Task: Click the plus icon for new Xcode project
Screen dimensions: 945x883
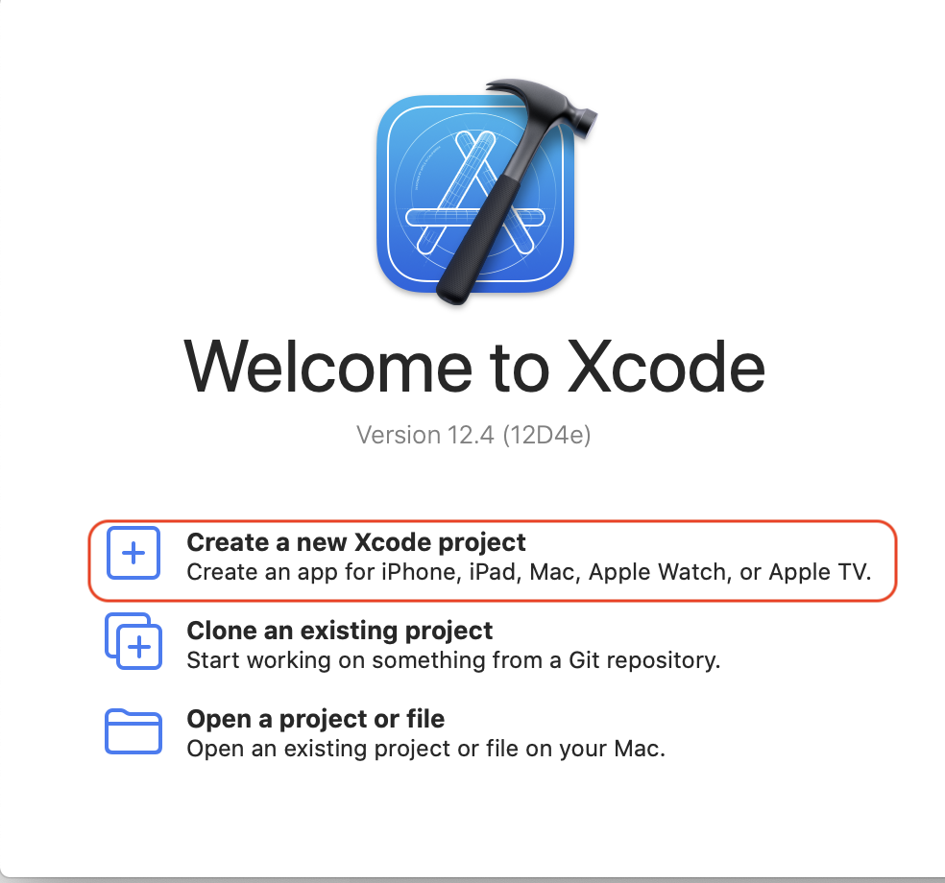Action: pos(133,553)
